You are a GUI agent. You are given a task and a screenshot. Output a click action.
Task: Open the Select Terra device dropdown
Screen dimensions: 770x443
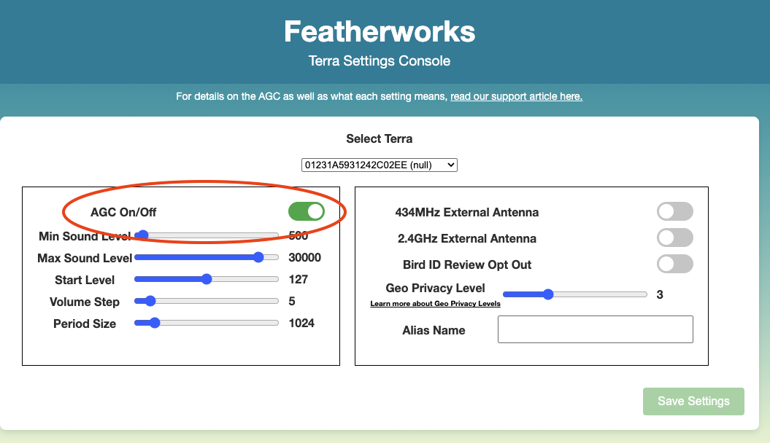click(379, 165)
